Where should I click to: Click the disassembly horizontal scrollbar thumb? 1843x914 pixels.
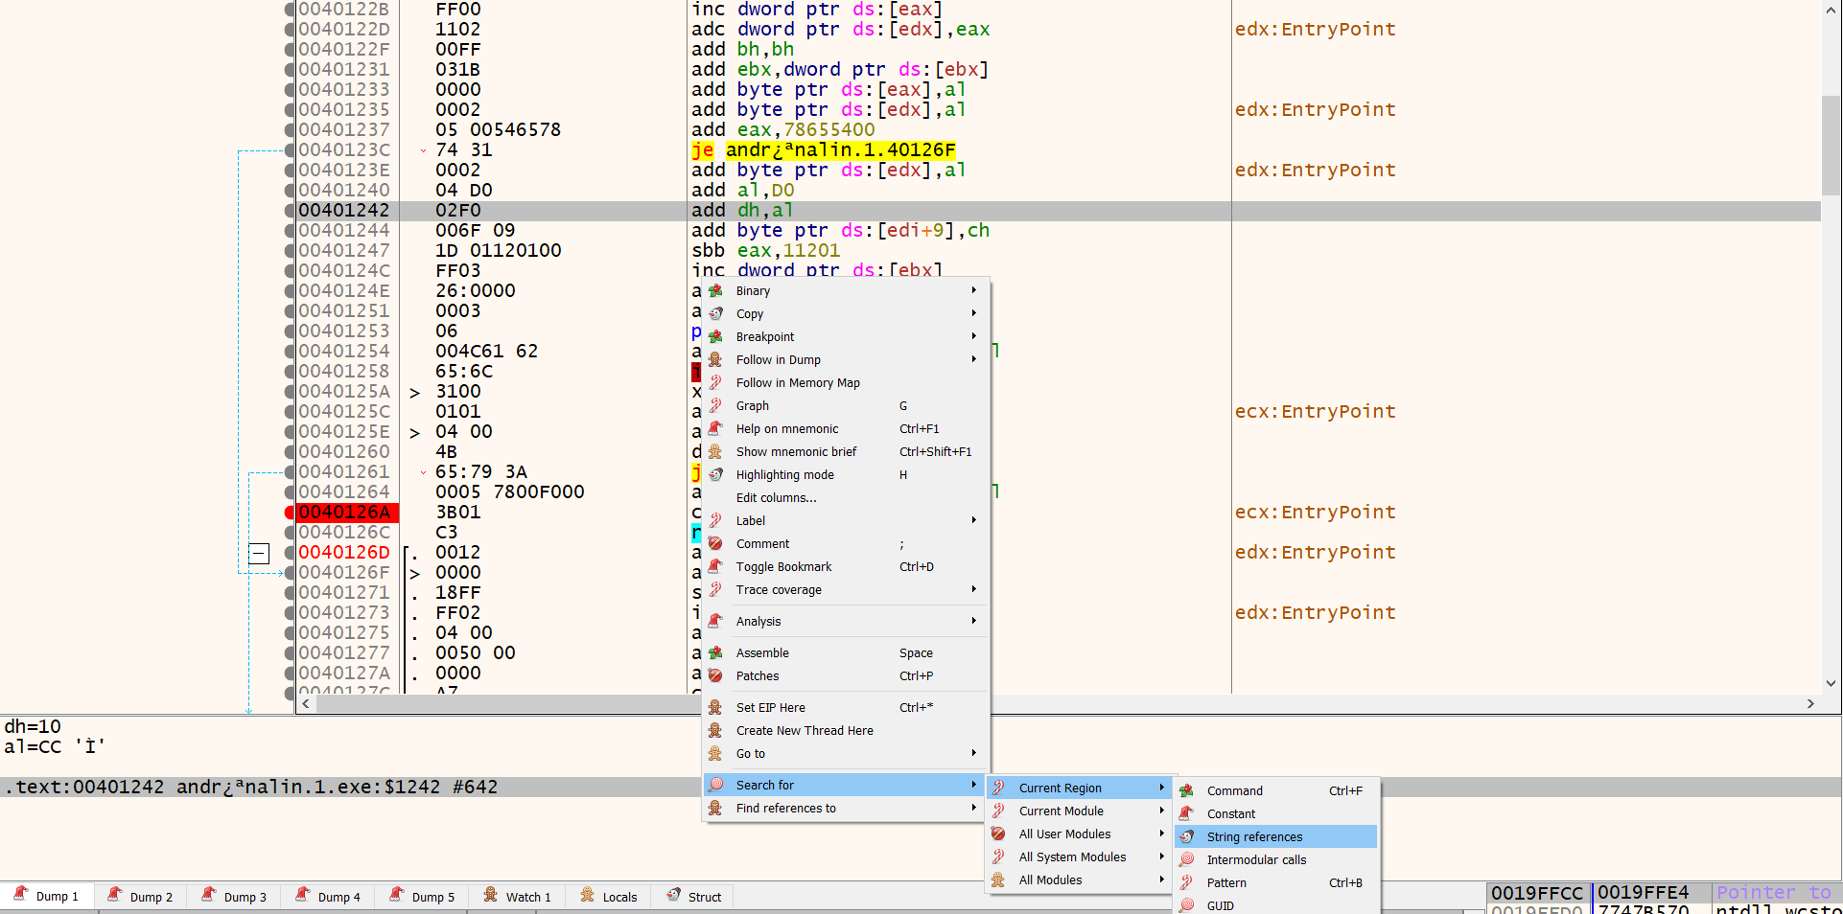(508, 703)
